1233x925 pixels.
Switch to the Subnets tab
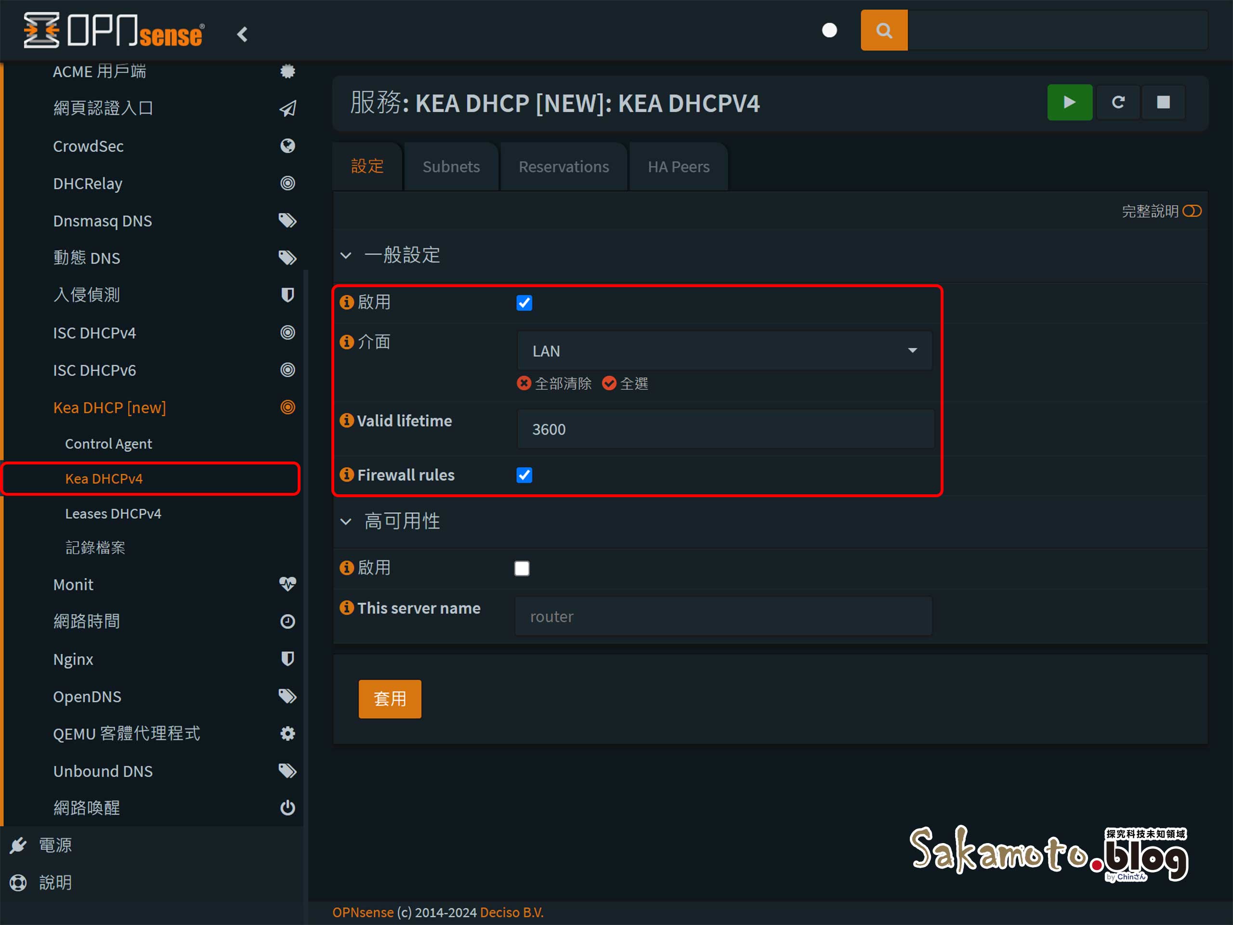pos(451,166)
